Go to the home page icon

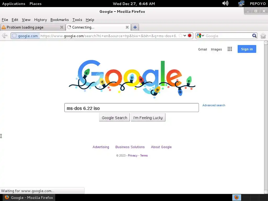coord(263,36)
